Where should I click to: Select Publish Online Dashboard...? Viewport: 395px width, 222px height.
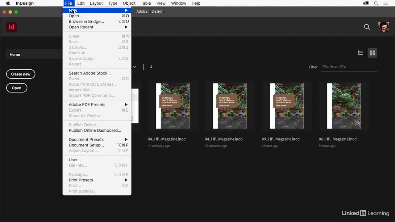(97, 130)
